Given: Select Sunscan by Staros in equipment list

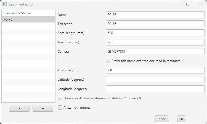Looking at the screenshot, I should tap(17, 13).
